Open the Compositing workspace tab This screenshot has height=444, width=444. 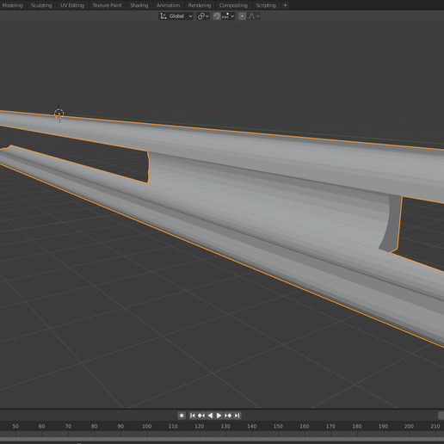coord(233,5)
